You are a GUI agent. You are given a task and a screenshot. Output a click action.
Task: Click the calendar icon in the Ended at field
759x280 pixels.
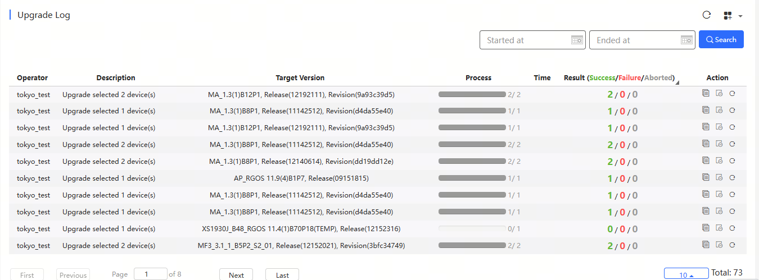pos(686,40)
